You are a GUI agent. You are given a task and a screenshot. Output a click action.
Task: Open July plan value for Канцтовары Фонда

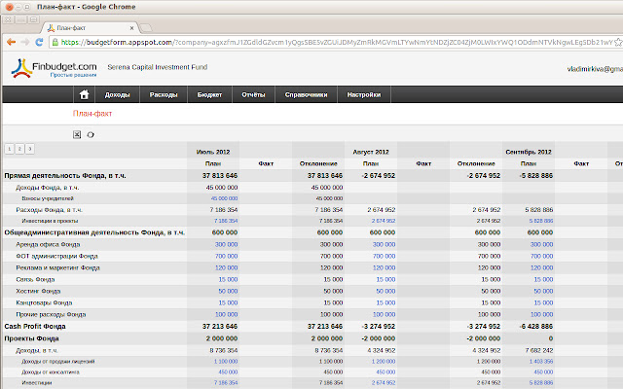pyautogui.click(x=228, y=302)
